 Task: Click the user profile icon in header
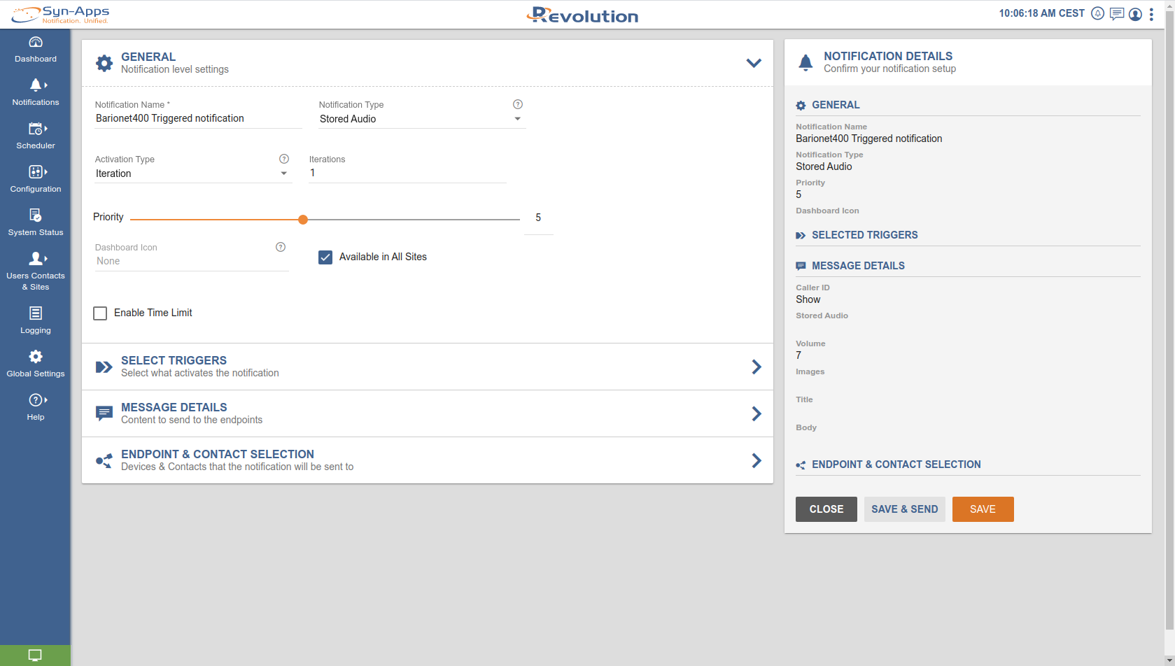point(1135,14)
